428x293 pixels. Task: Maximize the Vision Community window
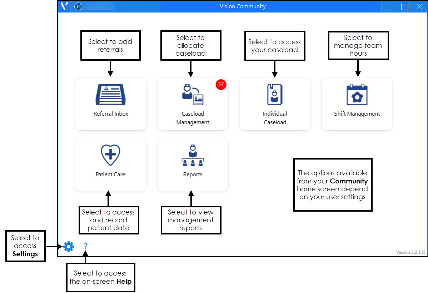coord(405,6)
